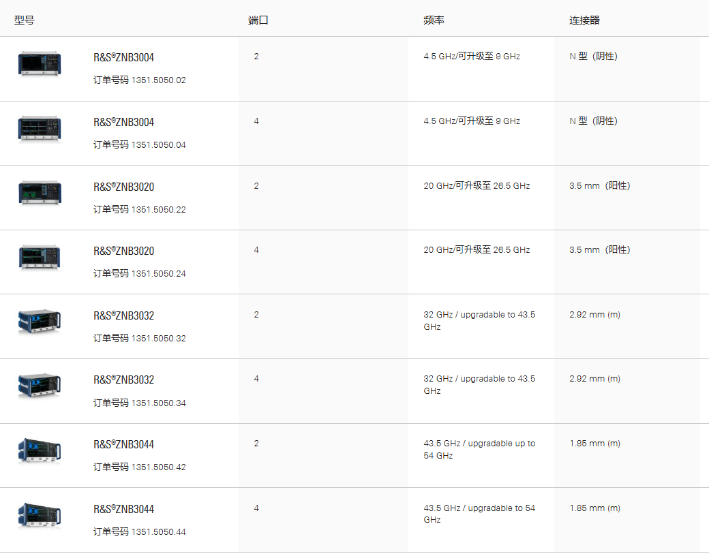The height and width of the screenshot is (556, 709).
Task: Open the R&S ZNB3032 name above order 1351.5050.34
Action: tap(123, 380)
